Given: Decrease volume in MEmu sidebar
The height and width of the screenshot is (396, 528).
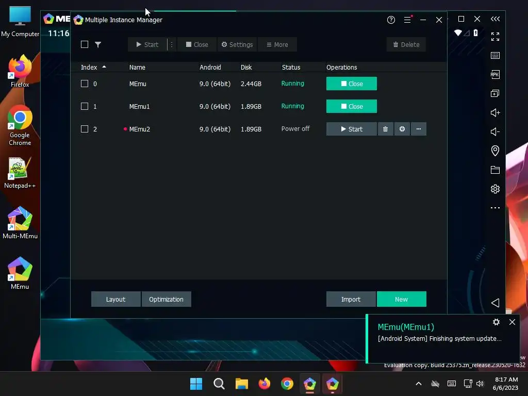Looking at the screenshot, I should point(495,131).
